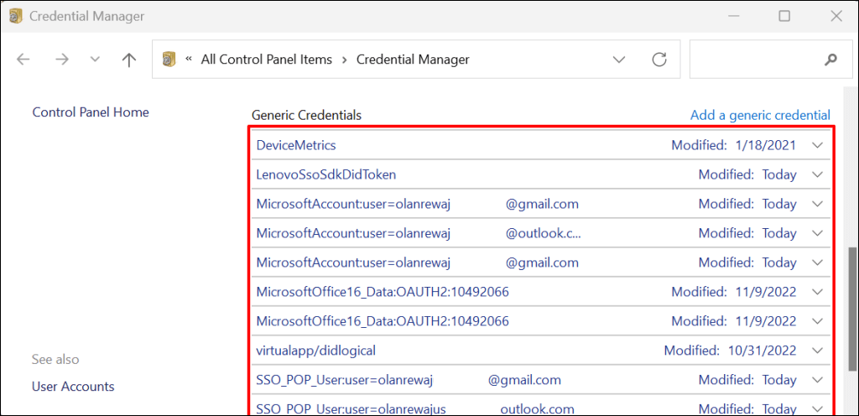Image resolution: width=859 pixels, height=416 pixels.
Task: Click the Back navigation arrow
Action: (x=23, y=60)
